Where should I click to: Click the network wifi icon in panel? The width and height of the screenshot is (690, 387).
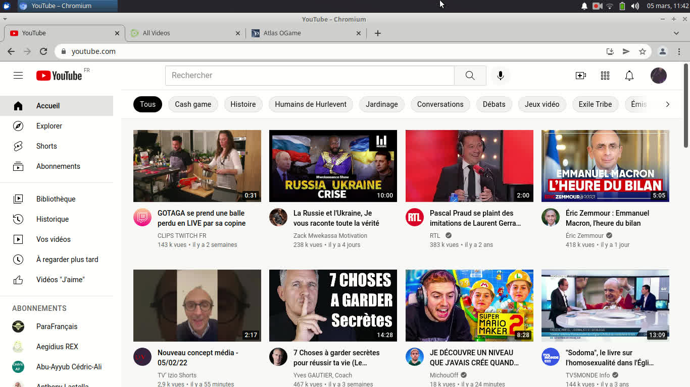[610, 6]
